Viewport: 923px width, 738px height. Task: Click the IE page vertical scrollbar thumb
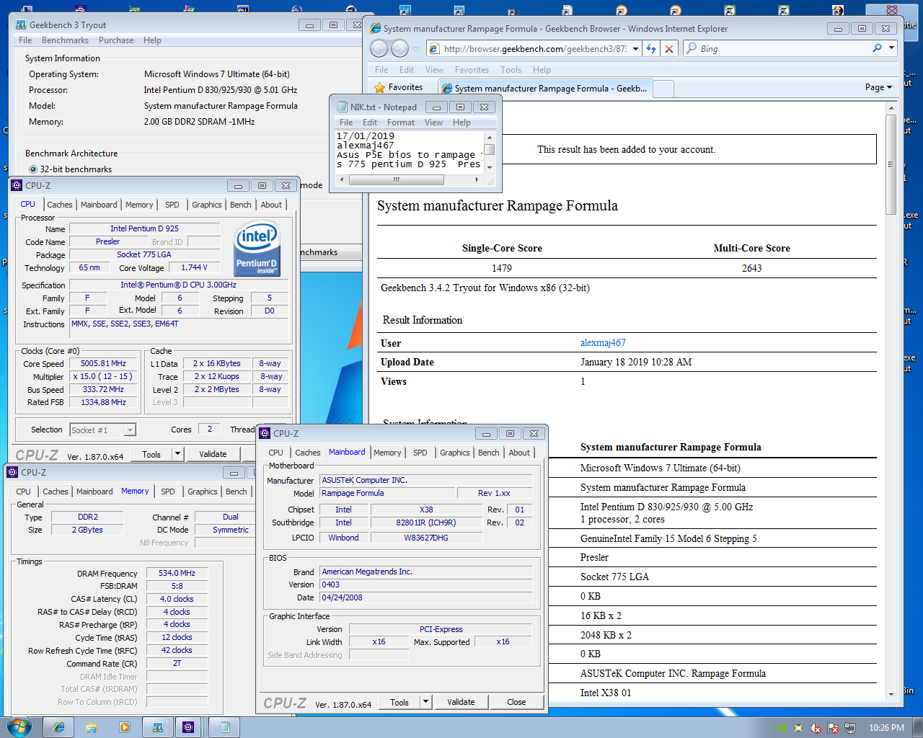[x=891, y=164]
